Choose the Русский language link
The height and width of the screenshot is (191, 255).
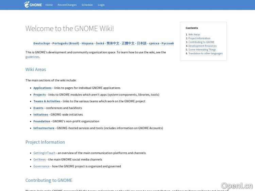pos(167,44)
